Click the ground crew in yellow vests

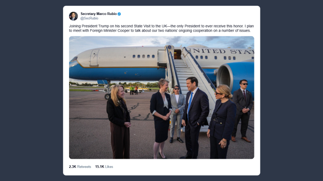click(x=133, y=89)
